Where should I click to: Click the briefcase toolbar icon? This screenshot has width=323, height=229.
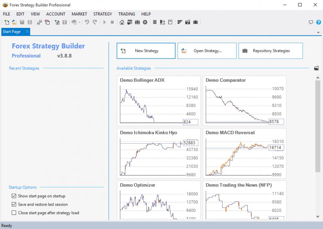click(195, 22)
